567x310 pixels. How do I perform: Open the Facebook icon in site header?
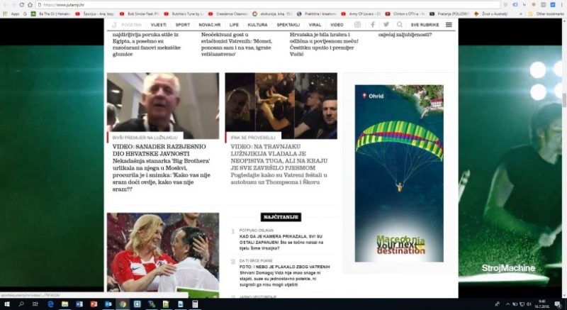(x=373, y=25)
